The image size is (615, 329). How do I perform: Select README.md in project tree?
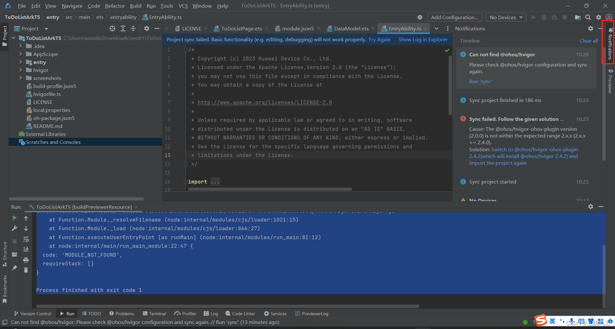tap(47, 126)
